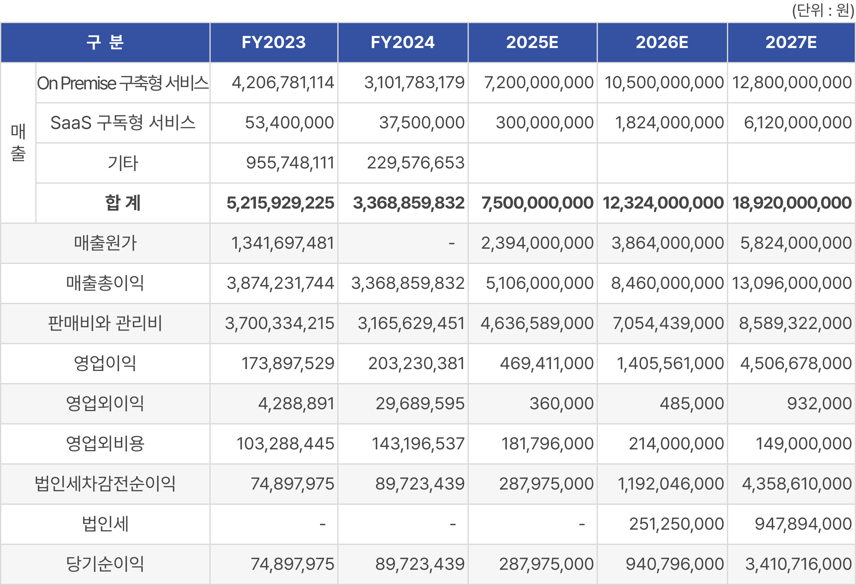Click the FY2023 column header
This screenshot has height=585, width=856.
point(274,42)
